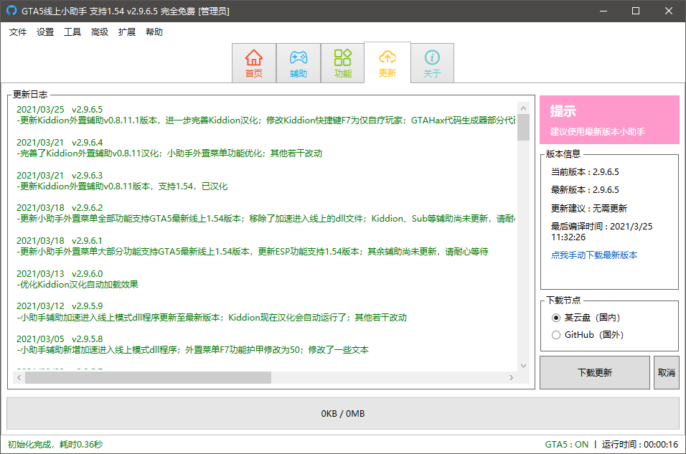Expand the 高级 menu
The width and height of the screenshot is (686, 454).
click(x=100, y=32)
